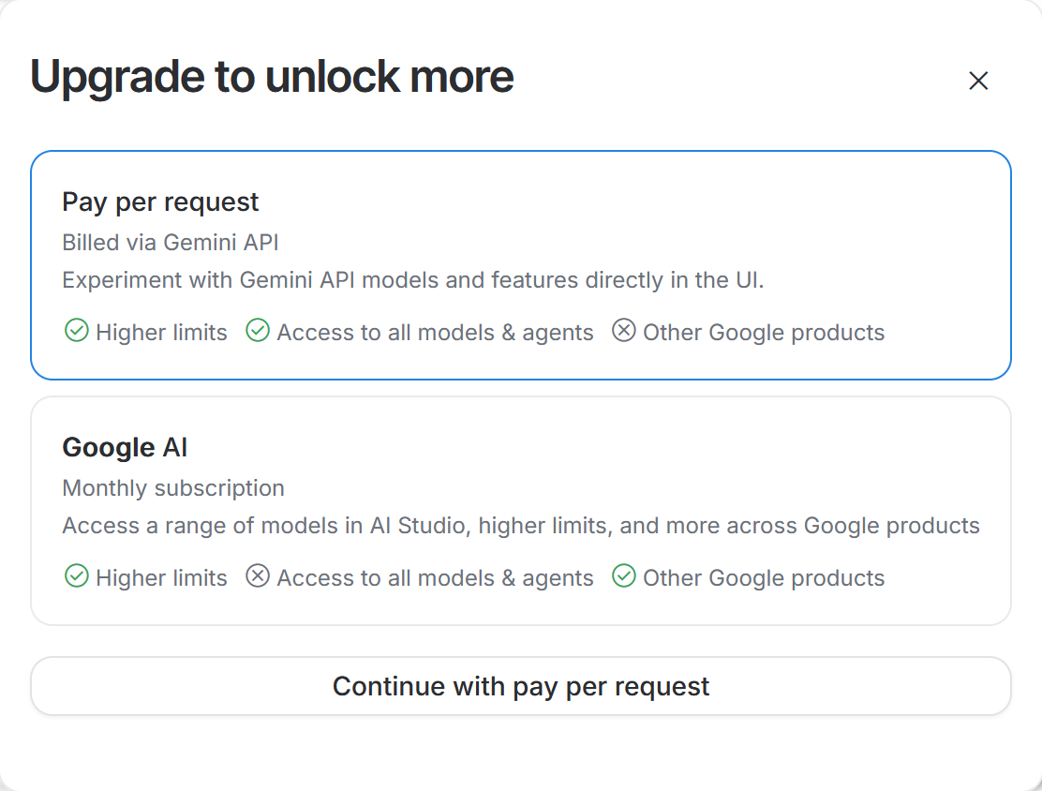
Task: Click Higher limits label in Google AI card
Action: click(161, 578)
